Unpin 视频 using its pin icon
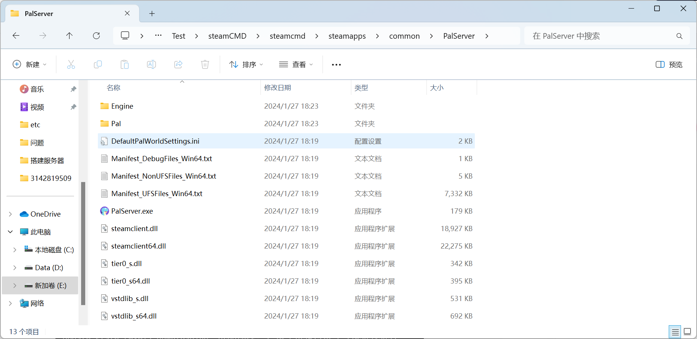 73,107
